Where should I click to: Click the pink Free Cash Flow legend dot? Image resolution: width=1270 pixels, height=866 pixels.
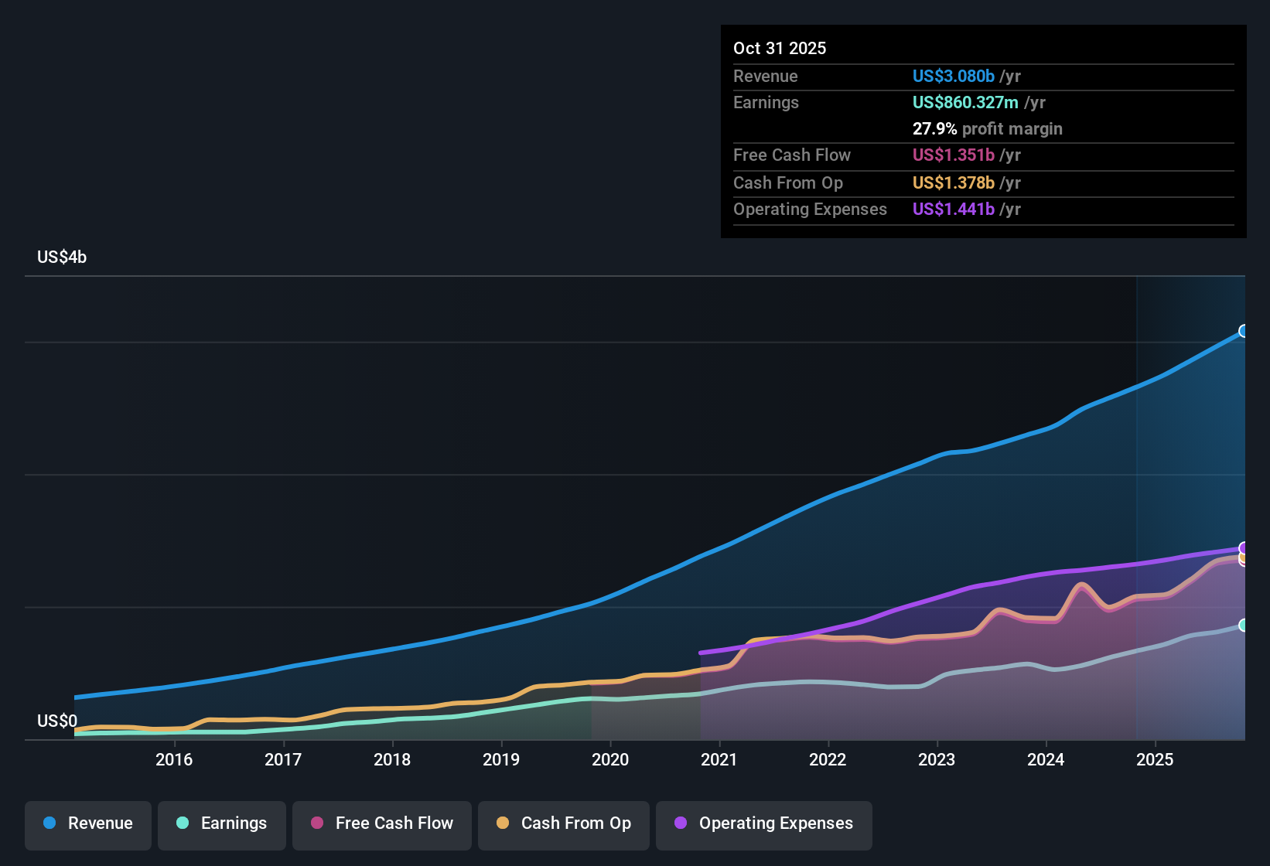[317, 823]
